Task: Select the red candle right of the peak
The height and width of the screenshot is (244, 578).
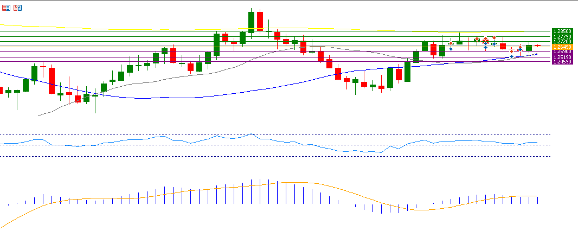Action: (x=260, y=22)
